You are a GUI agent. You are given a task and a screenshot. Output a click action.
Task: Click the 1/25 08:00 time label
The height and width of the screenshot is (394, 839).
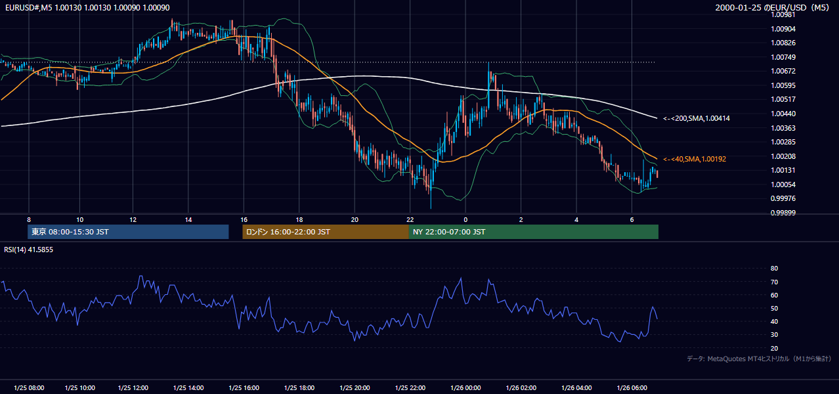point(28,387)
